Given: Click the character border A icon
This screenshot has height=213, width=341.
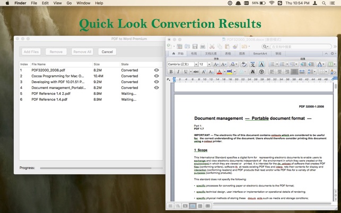Looking at the screenshot, I should coord(261,64).
